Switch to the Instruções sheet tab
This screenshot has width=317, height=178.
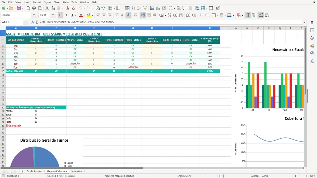(x=77, y=171)
